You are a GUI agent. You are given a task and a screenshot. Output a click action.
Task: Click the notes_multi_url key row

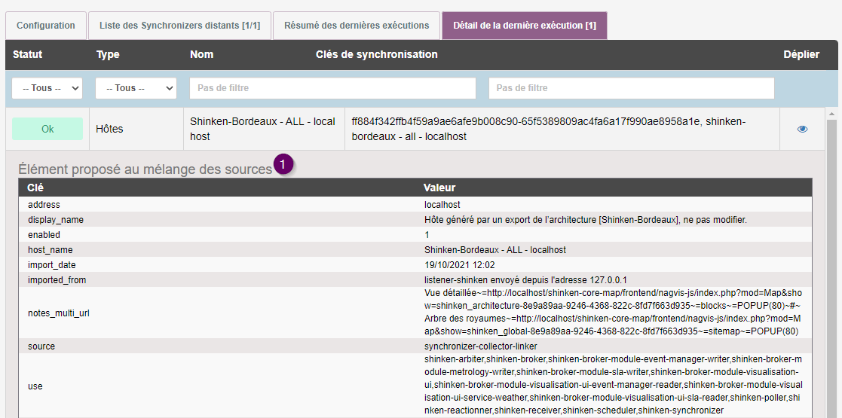pyautogui.click(x=59, y=313)
